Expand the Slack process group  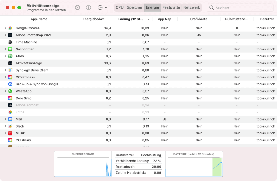pyautogui.click(x=5, y=126)
